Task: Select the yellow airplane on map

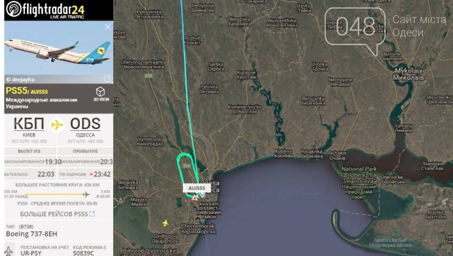Action: [x=165, y=223]
